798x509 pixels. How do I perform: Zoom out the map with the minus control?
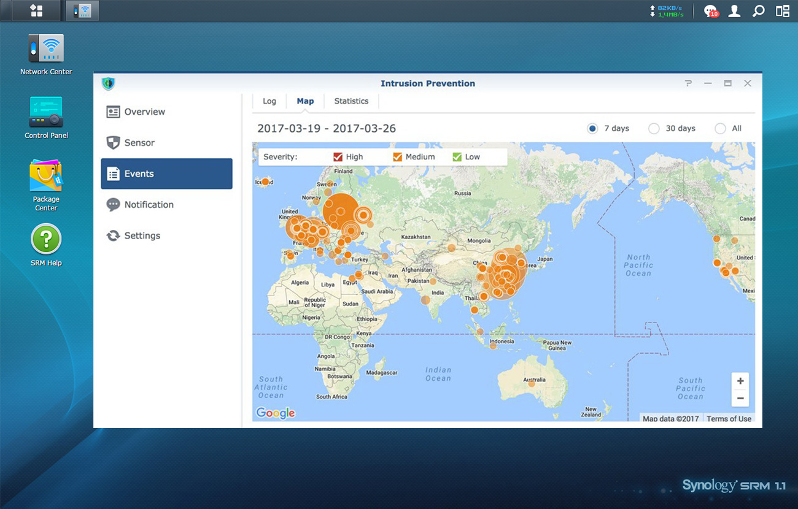click(x=740, y=398)
